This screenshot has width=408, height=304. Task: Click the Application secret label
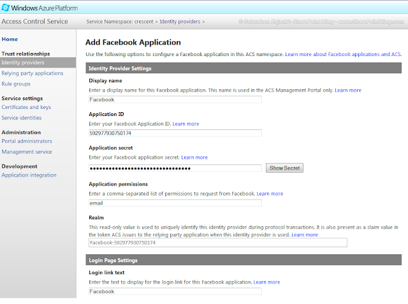[x=110, y=148]
